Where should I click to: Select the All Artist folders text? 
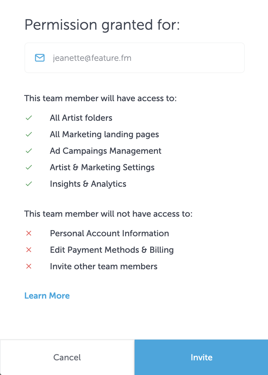point(81,118)
